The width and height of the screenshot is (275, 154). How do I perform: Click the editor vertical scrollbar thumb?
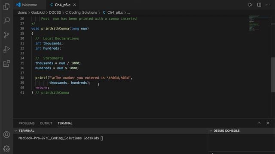pyautogui.click(x=273, y=75)
